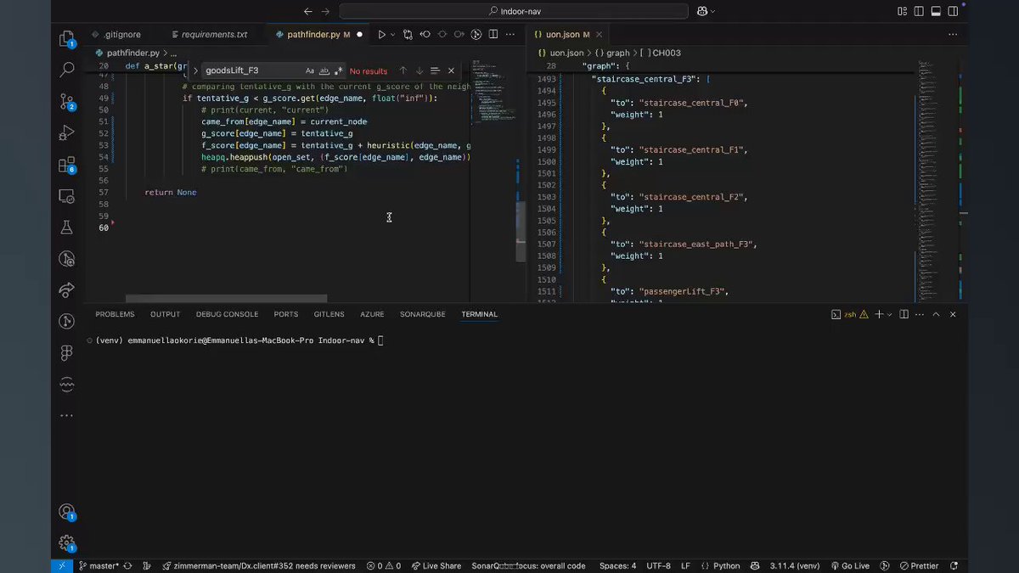
Task: Expand the replace toggle chevron in find widget
Action: (x=195, y=71)
